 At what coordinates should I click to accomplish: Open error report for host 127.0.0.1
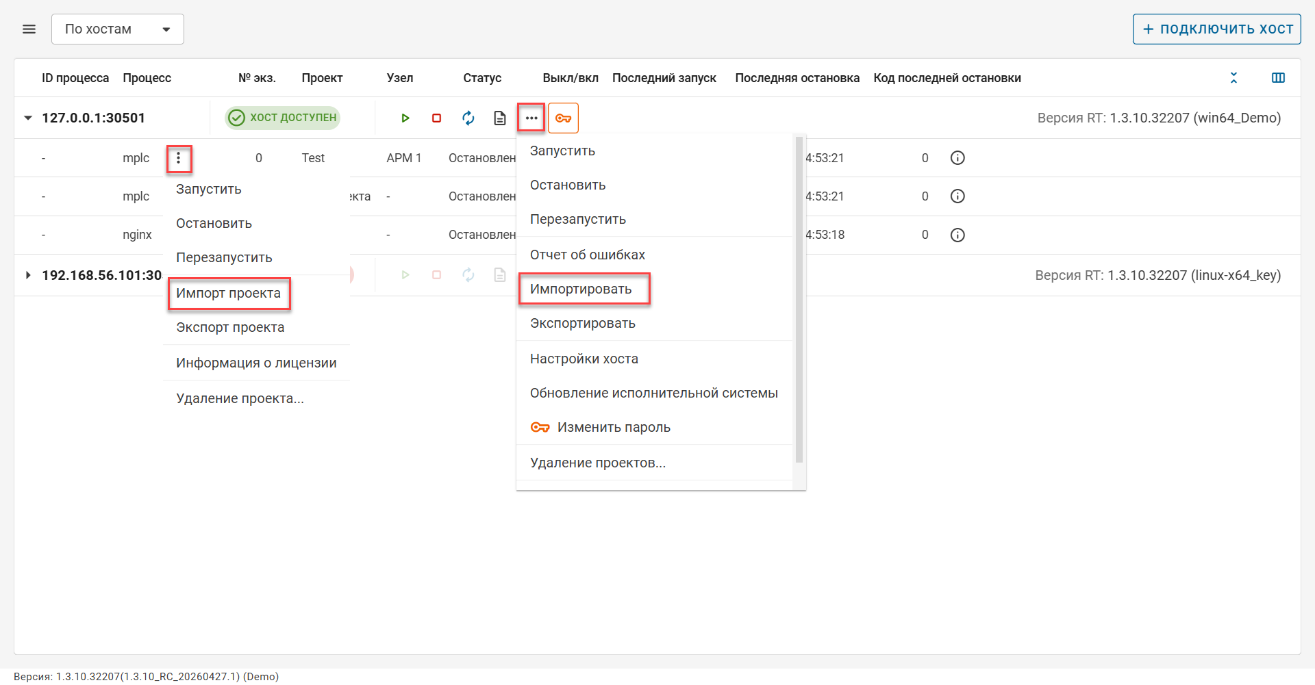(500, 118)
